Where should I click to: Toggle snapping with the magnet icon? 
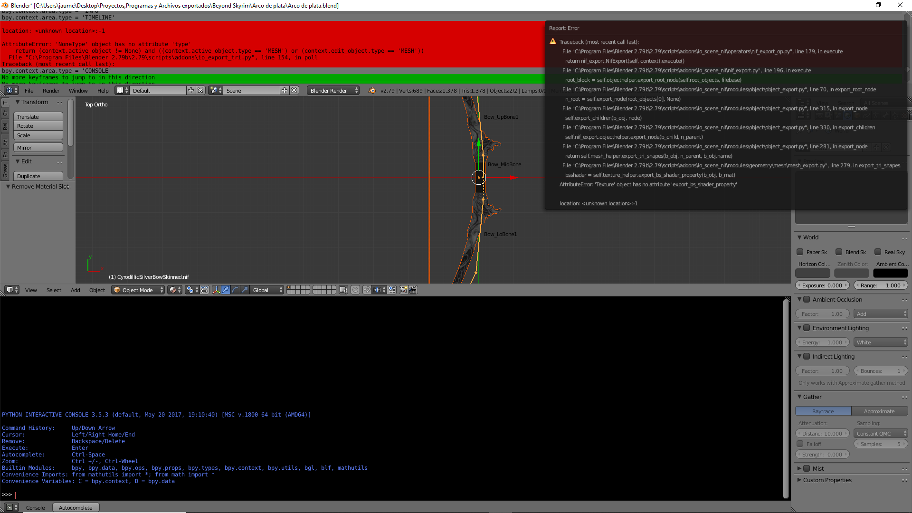coord(367,290)
